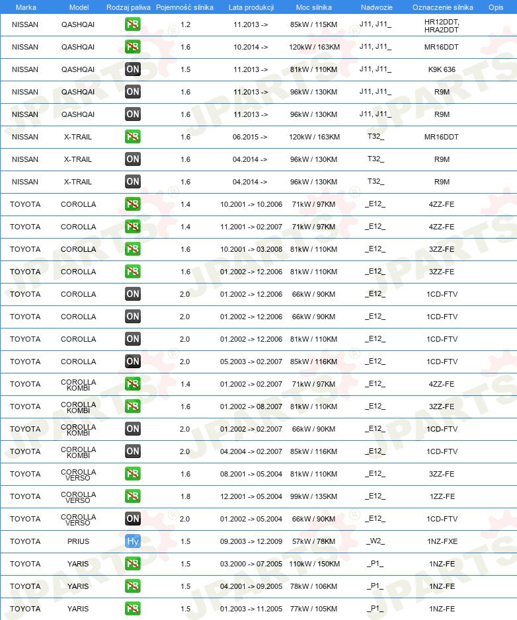The height and width of the screenshot is (620, 517).
Task: Click the 12.2001 -> 05.2004 production years
Action: [251, 496]
